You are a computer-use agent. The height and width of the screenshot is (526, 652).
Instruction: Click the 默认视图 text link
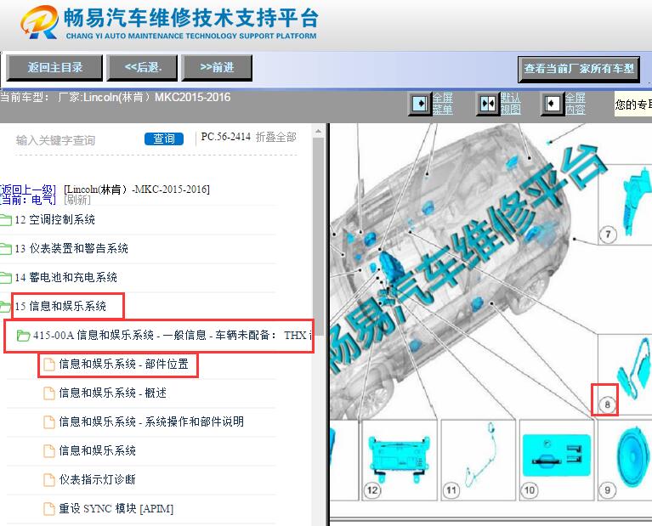point(510,104)
